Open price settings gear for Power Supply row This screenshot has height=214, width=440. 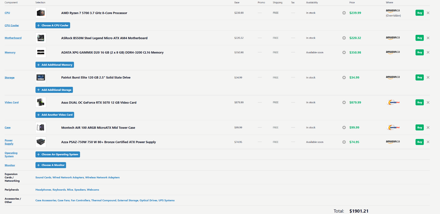344,142
